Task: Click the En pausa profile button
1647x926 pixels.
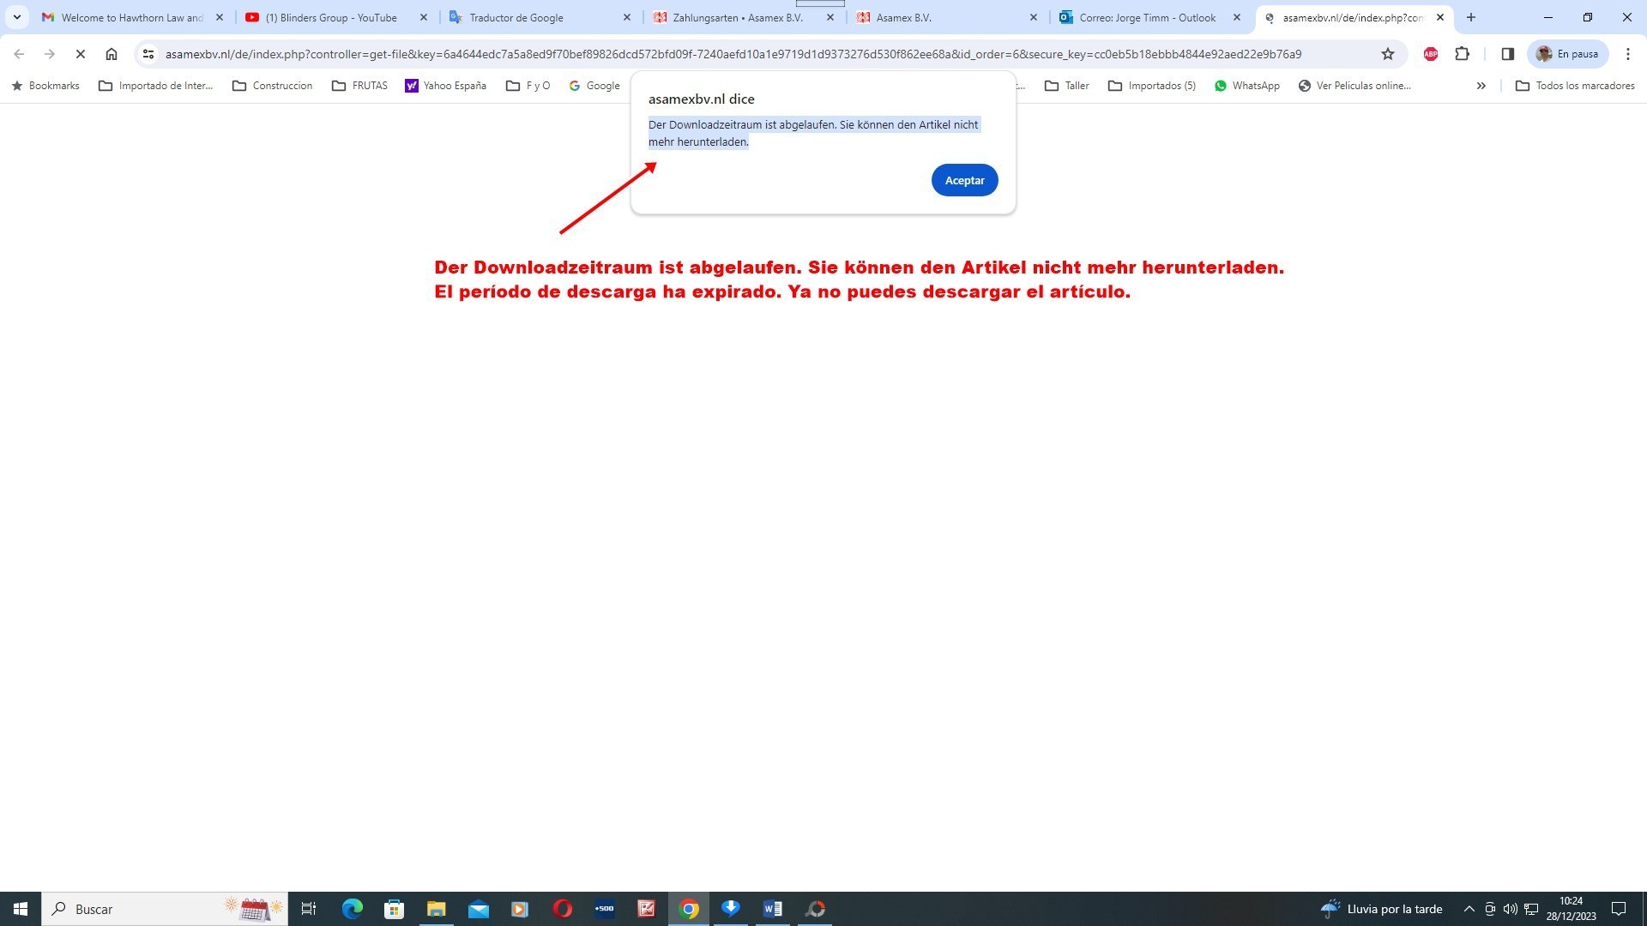Action: 1567,54
